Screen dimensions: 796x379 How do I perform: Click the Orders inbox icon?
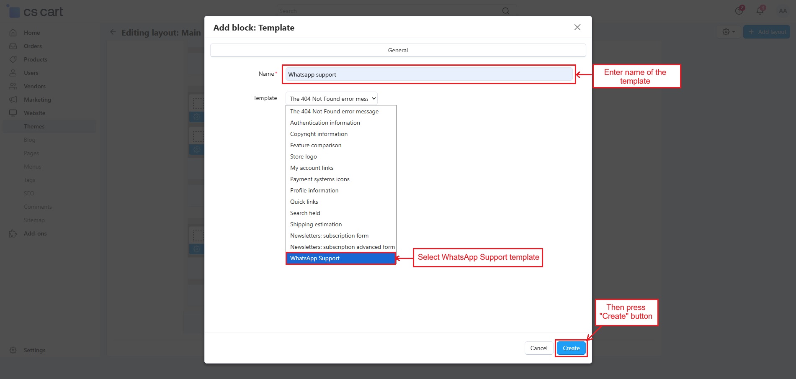[13, 46]
